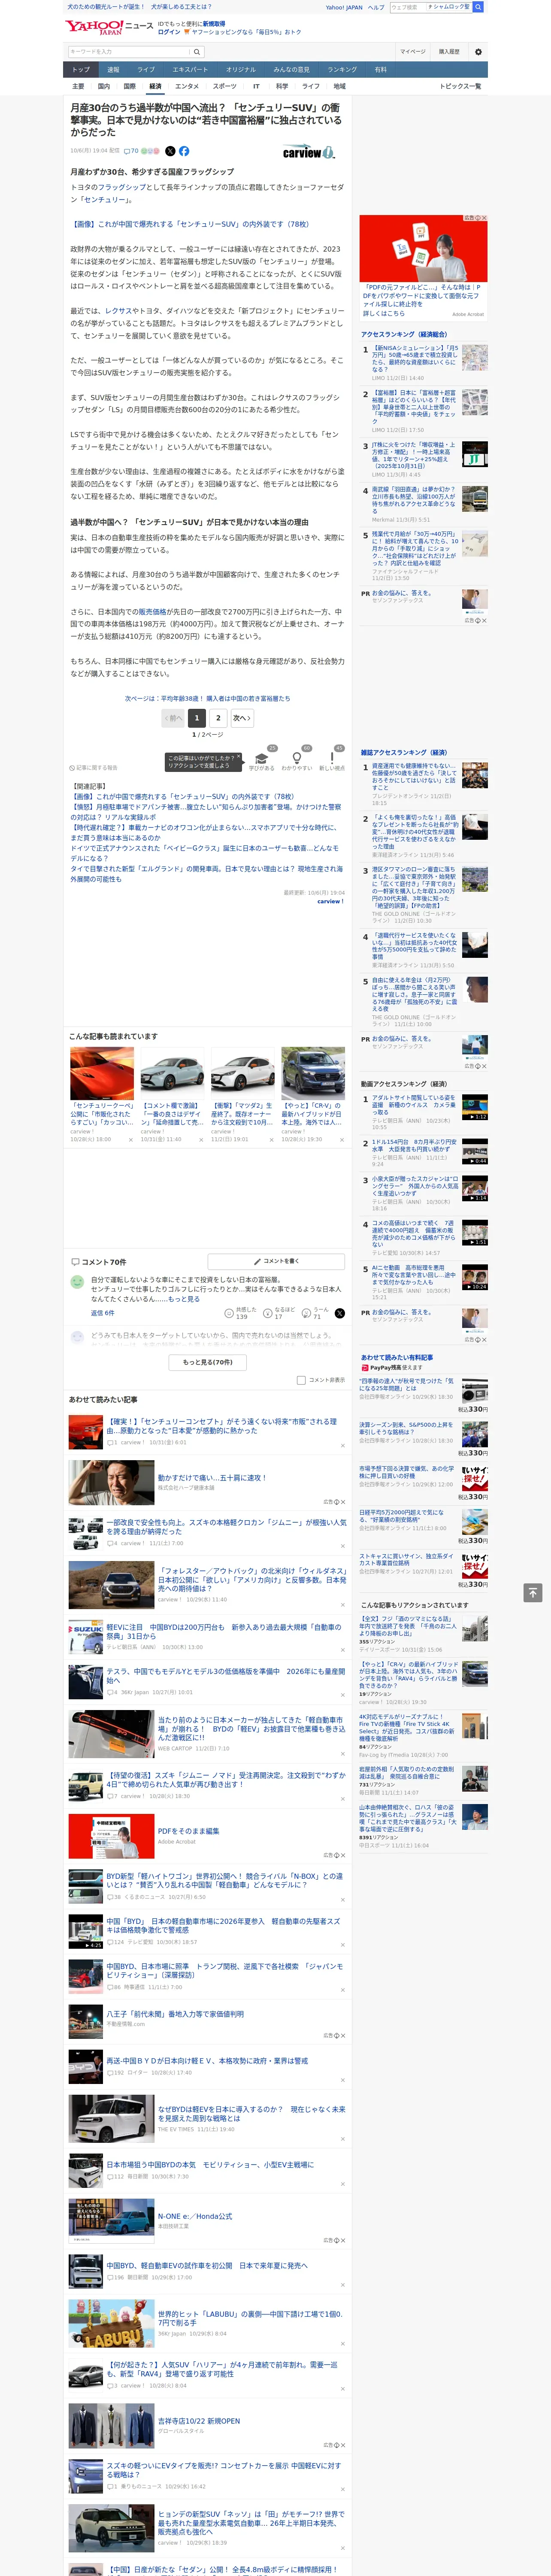Select the ライブ tab in the dark bar
Image resolution: width=551 pixels, height=2576 pixels.
click(x=146, y=70)
